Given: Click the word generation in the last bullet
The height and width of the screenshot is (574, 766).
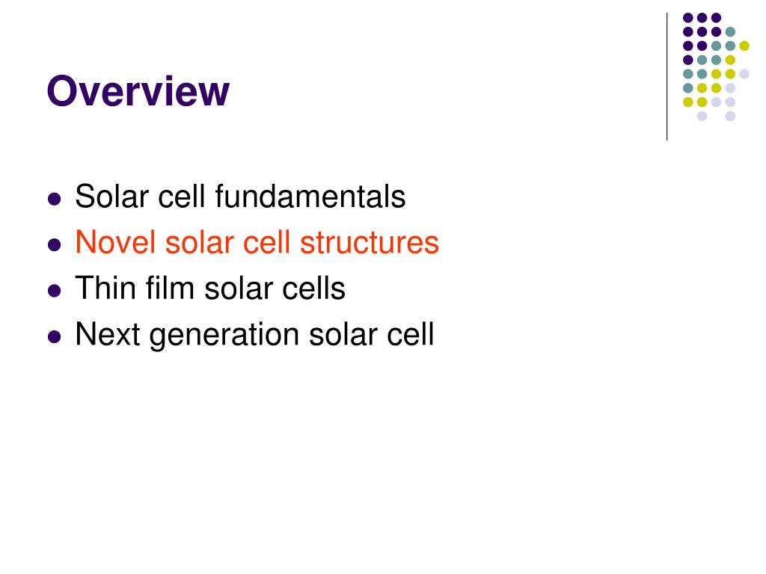Looking at the screenshot, I should (224, 336).
